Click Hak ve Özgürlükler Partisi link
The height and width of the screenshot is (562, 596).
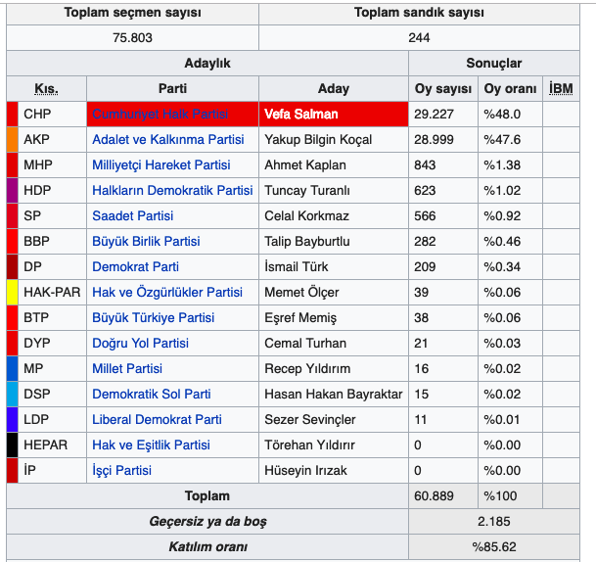(x=166, y=292)
